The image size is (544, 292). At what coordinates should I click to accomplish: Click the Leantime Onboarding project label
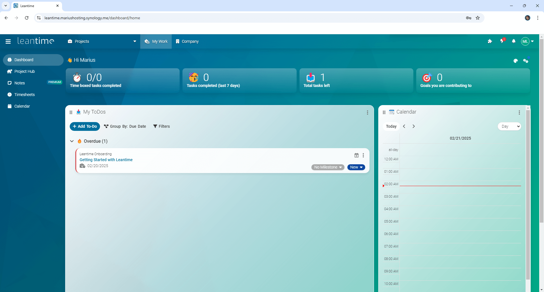[x=95, y=154]
